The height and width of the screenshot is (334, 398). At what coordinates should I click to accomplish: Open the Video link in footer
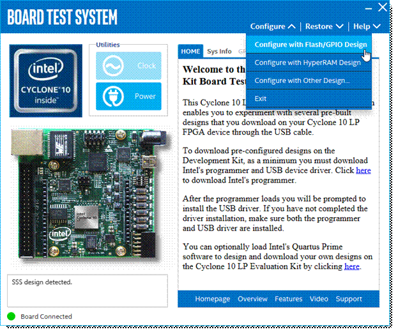[x=319, y=299]
